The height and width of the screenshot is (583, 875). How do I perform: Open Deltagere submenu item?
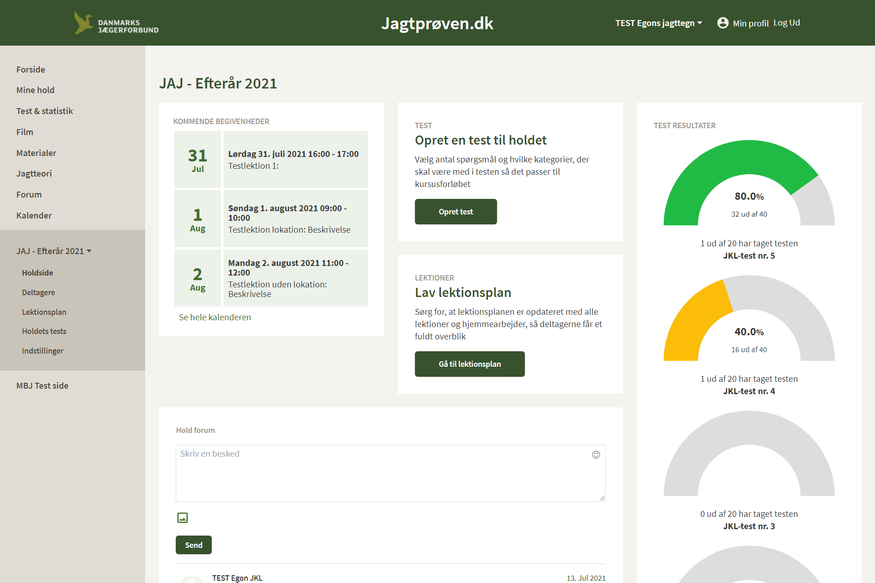point(38,292)
